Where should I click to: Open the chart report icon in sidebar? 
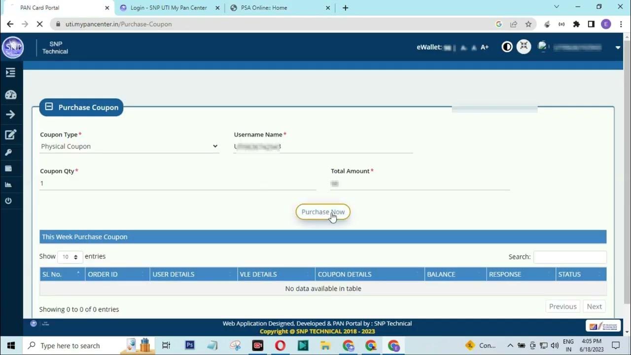[8, 184]
